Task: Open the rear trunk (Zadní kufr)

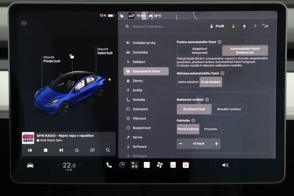Action: pos(105,51)
